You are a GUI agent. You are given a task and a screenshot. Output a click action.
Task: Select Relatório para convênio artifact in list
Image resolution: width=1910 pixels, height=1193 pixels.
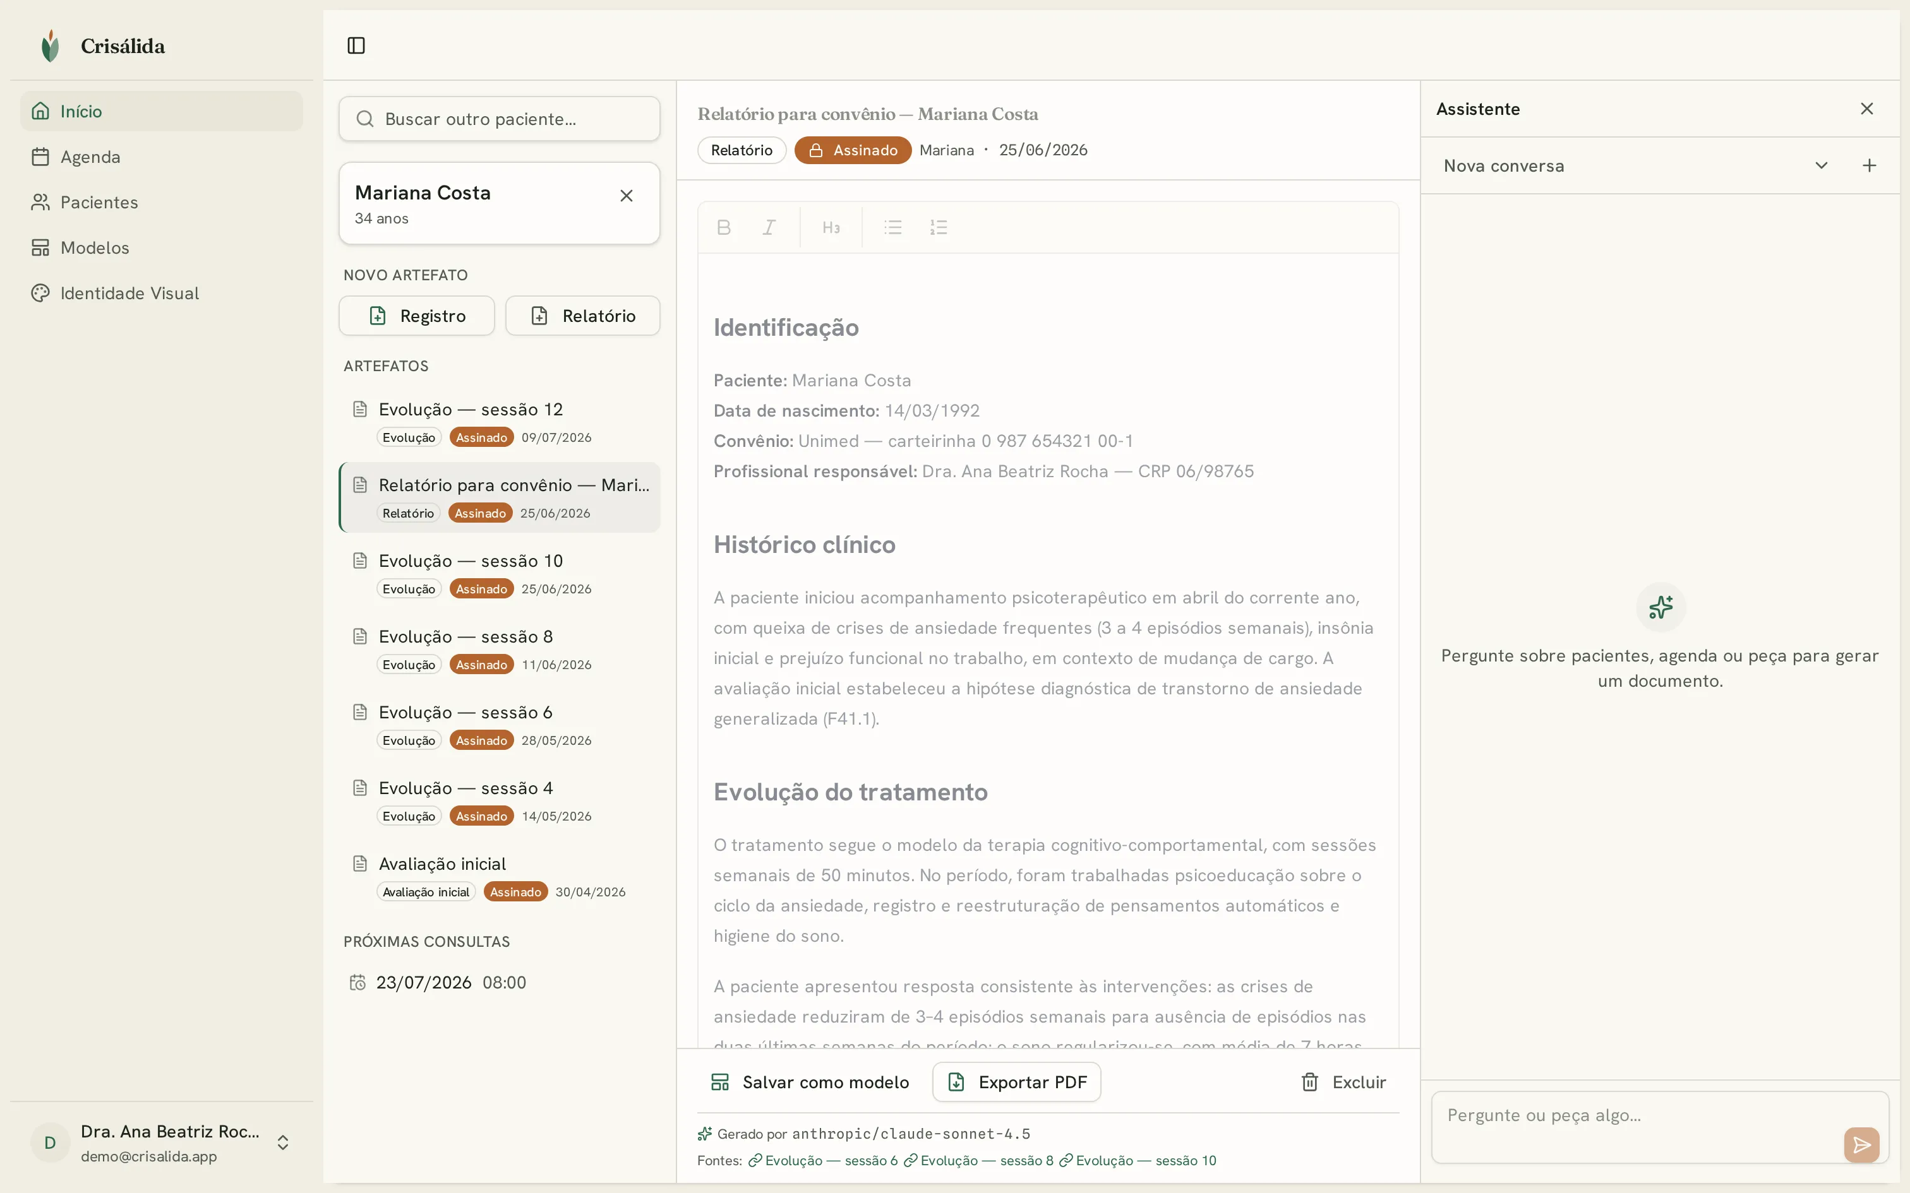click(500, 498)
